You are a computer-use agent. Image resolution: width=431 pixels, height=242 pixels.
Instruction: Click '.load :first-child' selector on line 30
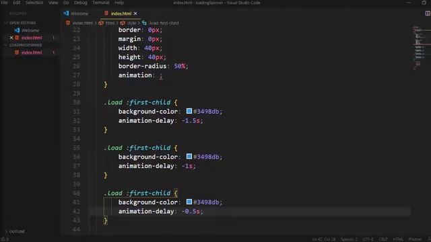click(137, 102)
